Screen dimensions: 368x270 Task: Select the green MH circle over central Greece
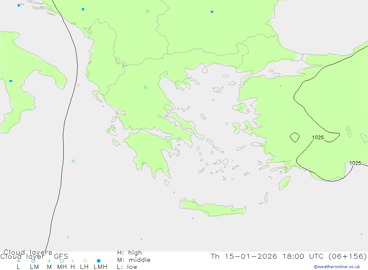pyautogui.click(x=145, y=87)
